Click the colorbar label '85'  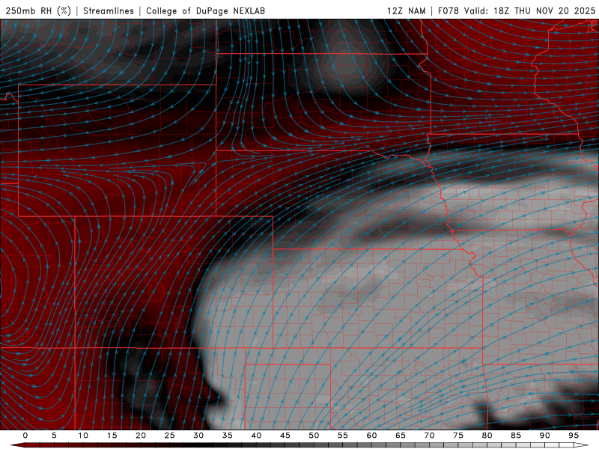516,436
